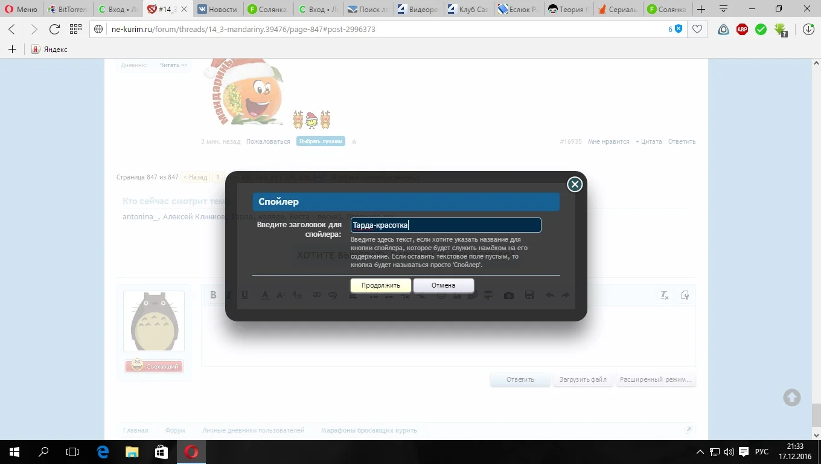The width and height of the screenshot is (821, 464).
Task: Open the Opera Меню menu
Action: (x=21, y=8)
